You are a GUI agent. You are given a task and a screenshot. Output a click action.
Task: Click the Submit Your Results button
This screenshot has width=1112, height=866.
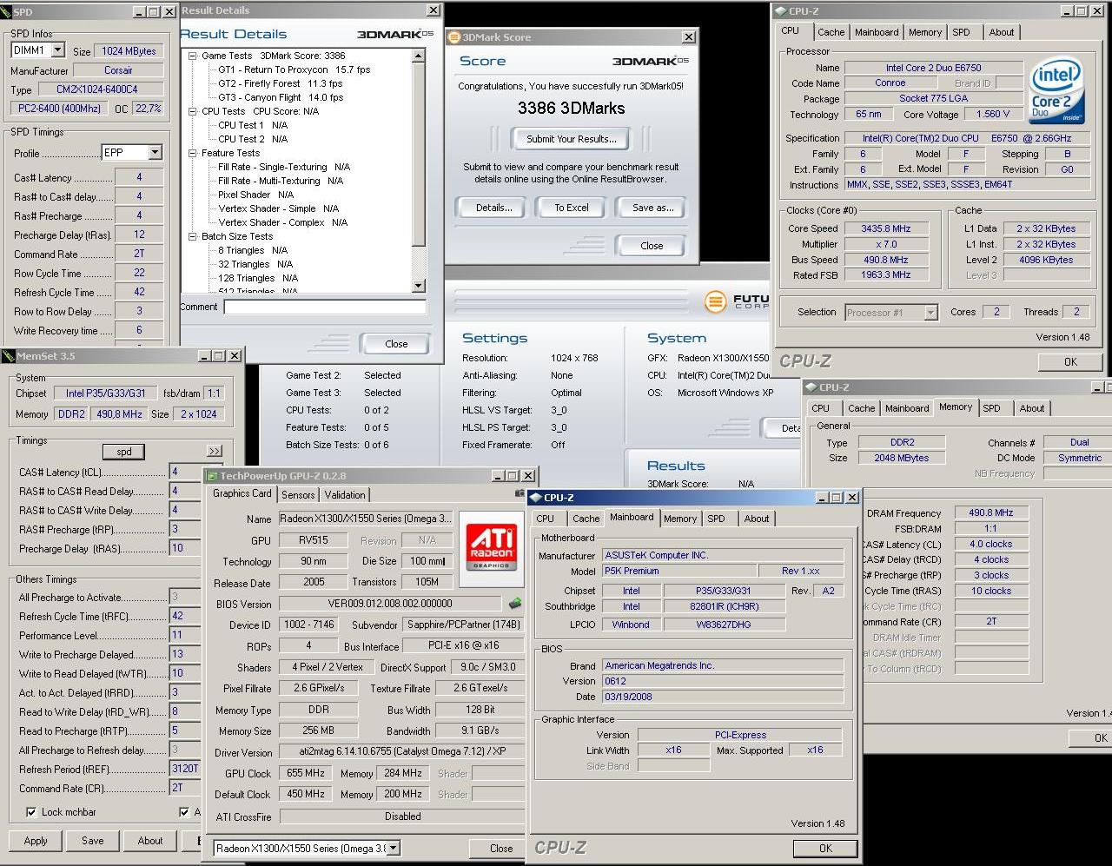(572, 138)
